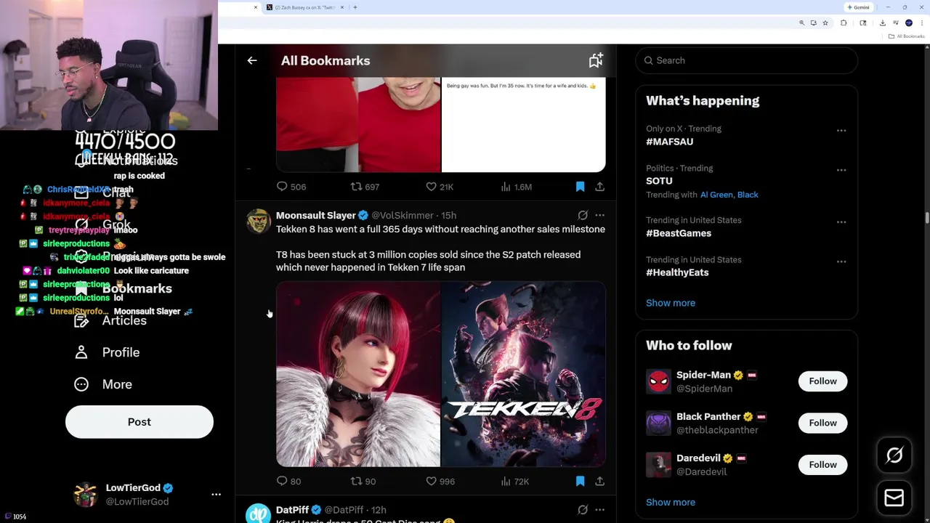Image resolution: width=930 pixels, height=523 pixels.
Task: Toggle bookmark on the post with 21K likes
Action: click(580, 187)
